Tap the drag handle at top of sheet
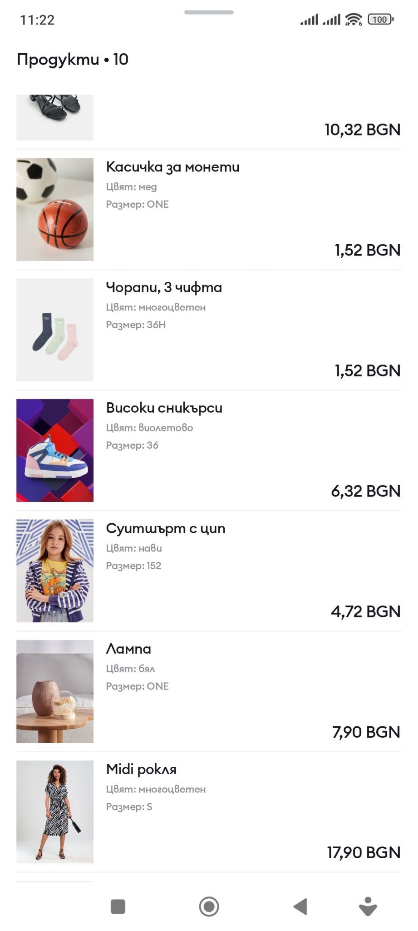The image size is (418, 931). click(x=209, y=12)
